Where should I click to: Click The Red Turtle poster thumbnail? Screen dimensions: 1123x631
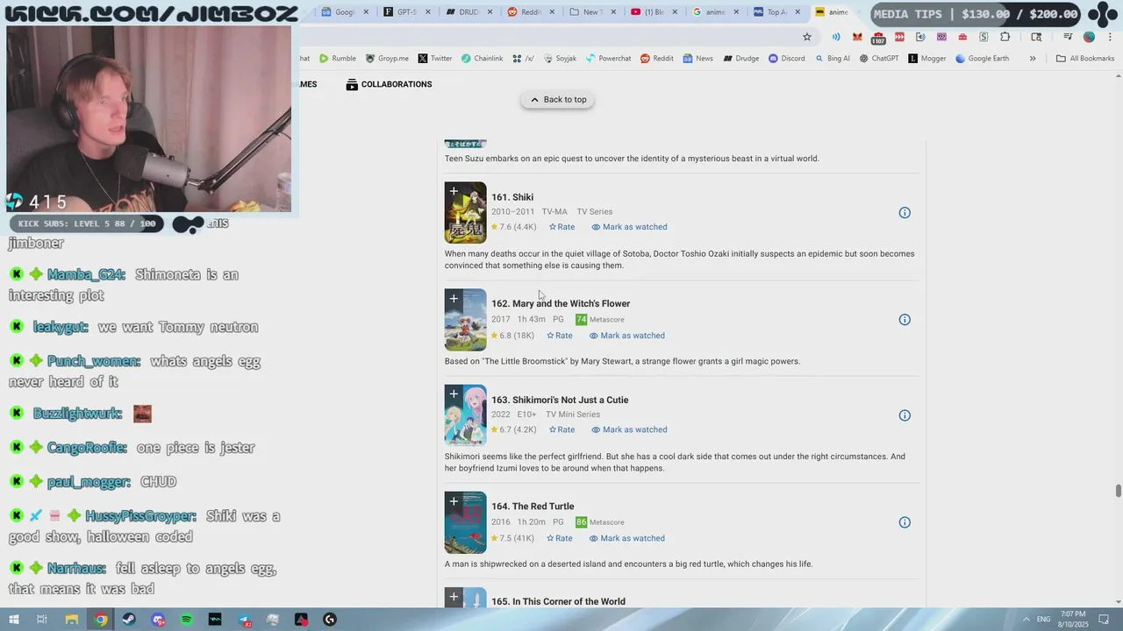465,522
